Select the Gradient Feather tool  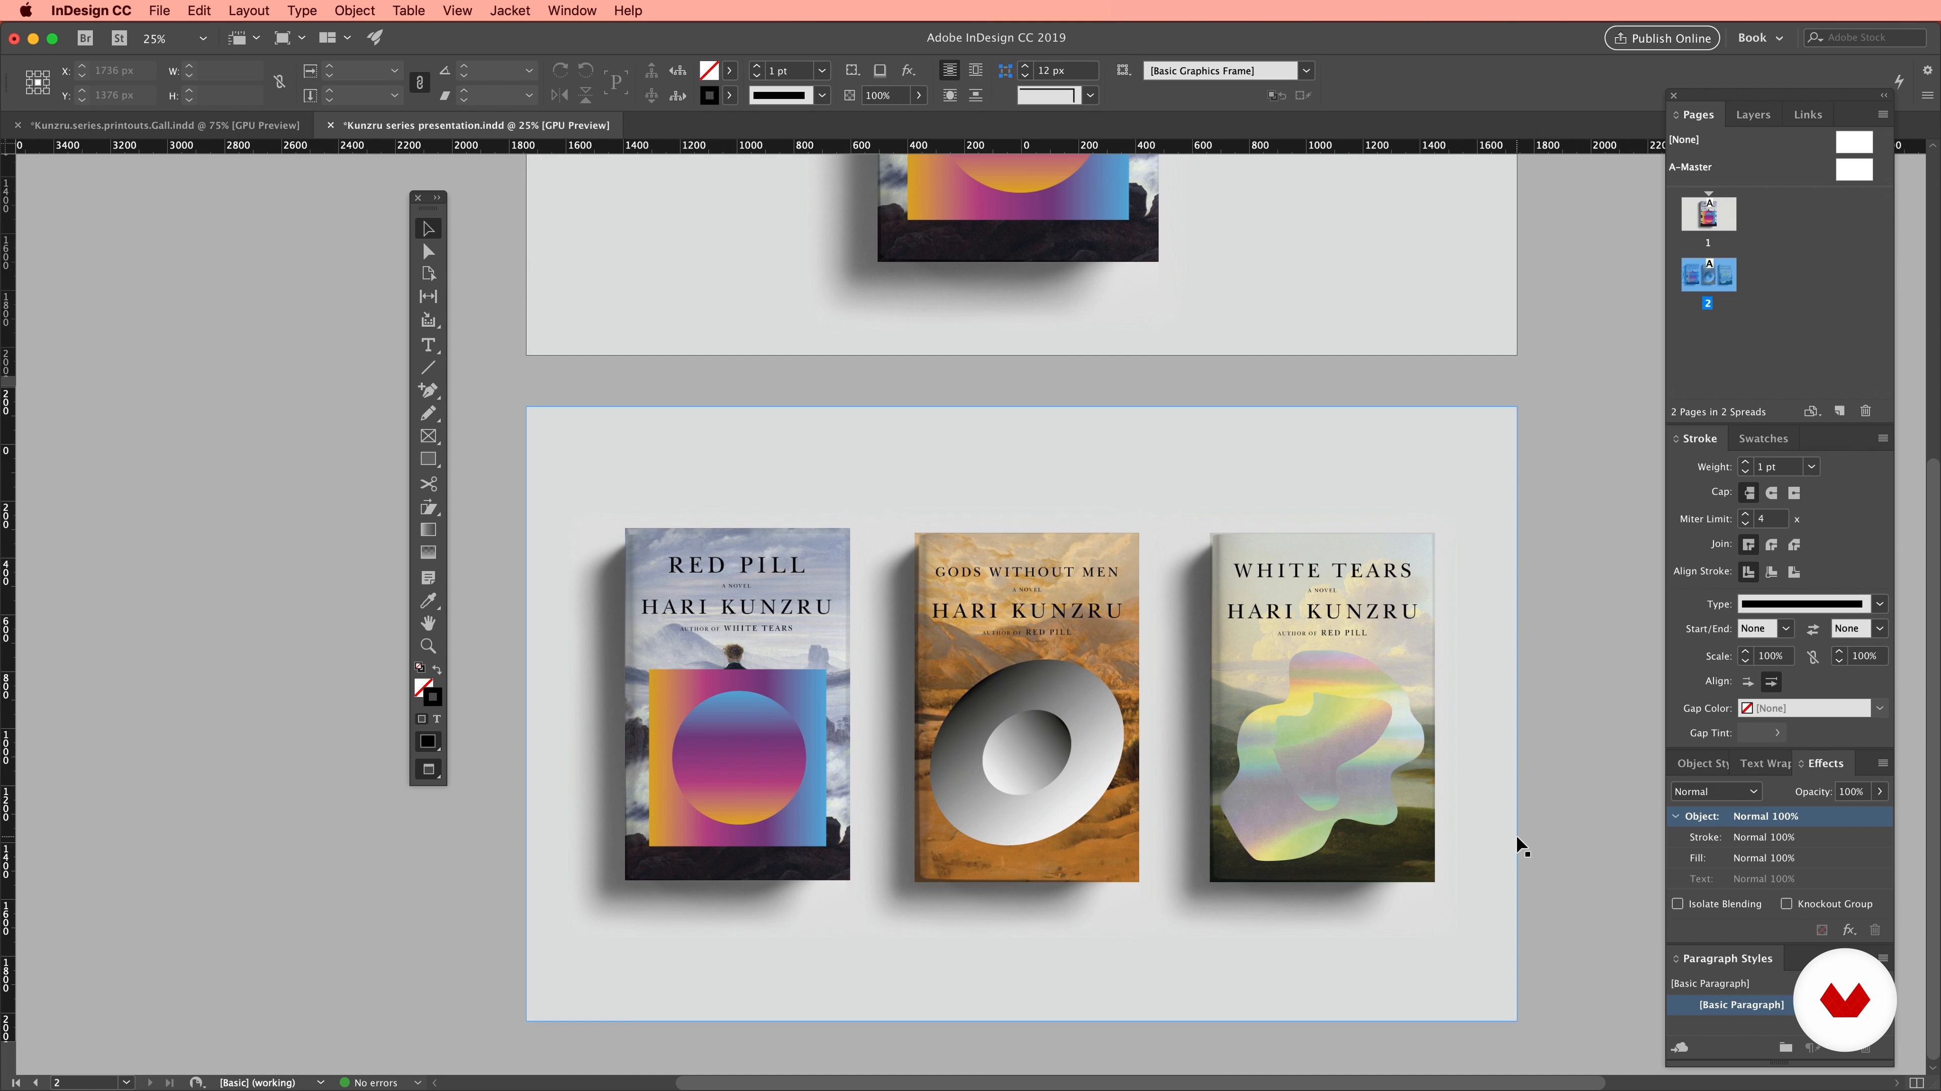point(428,553)
